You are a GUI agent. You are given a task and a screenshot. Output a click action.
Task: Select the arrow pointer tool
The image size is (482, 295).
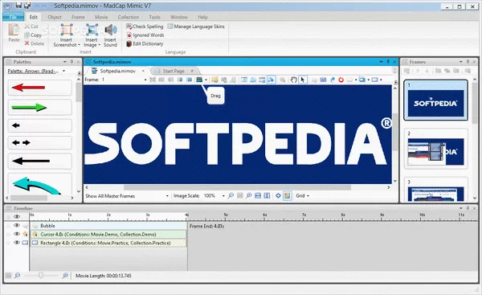point(303,80)
